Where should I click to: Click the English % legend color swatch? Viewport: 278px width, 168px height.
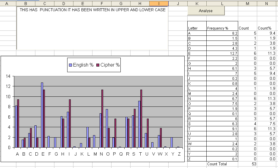(70, 65)
